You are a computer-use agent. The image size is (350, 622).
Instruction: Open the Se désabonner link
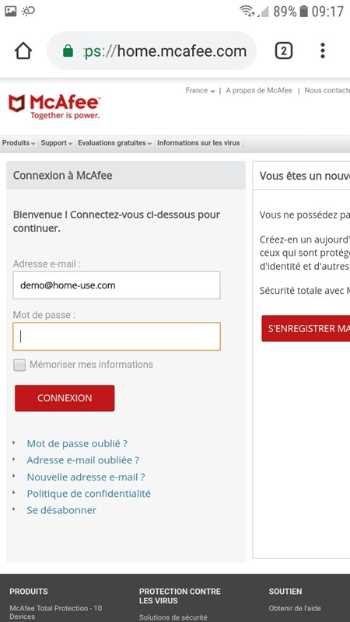pyautogui.click(x=61, y=510)
